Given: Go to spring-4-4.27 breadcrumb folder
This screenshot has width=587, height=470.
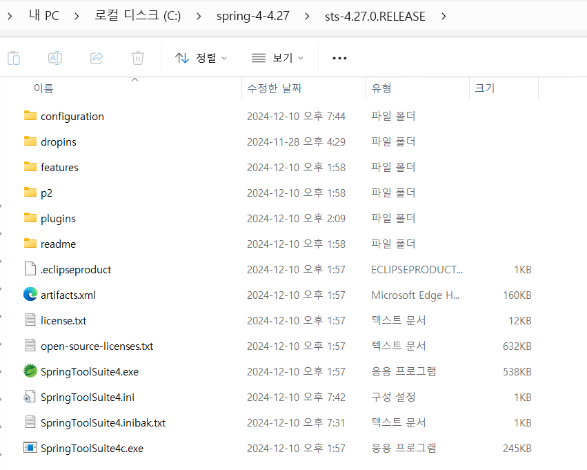Looking at the screenshot, I should 253,16.
